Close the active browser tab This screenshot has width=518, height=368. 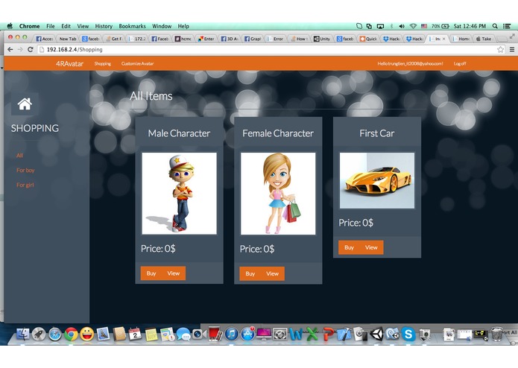[x=443, y=39]
